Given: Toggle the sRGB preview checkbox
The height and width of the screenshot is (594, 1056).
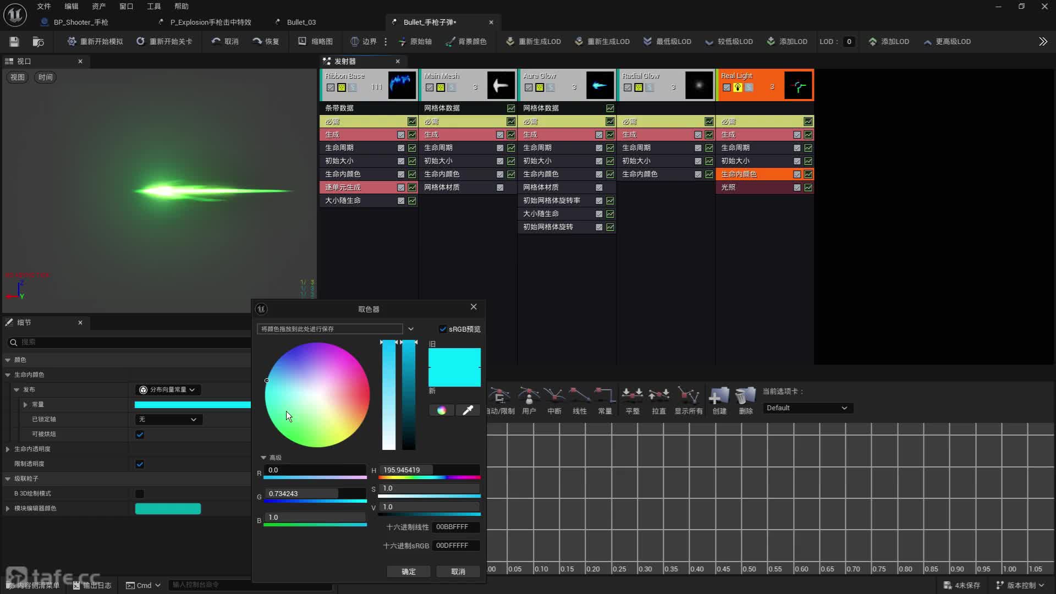Looking at the screenshot, I should pos(443,329).
